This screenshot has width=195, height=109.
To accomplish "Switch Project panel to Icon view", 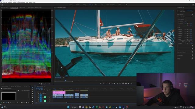I will click(x=6, y=102).
